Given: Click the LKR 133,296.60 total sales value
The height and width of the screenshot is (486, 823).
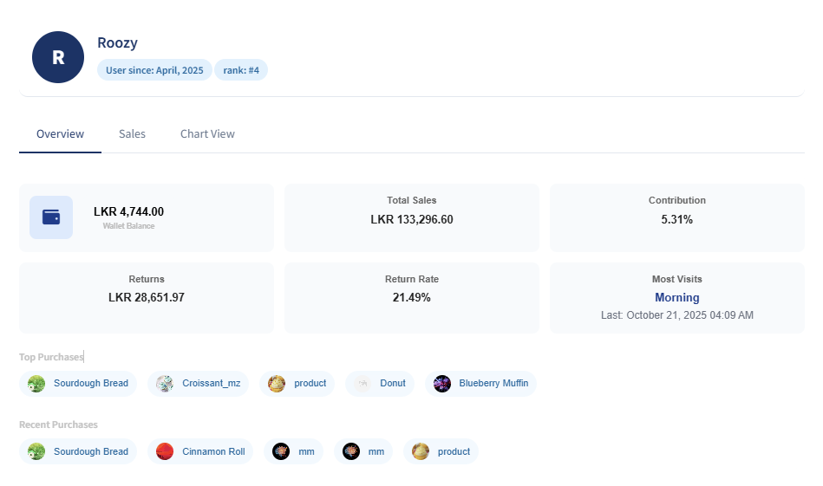Looking at the screenshot, I should [411, 220].
